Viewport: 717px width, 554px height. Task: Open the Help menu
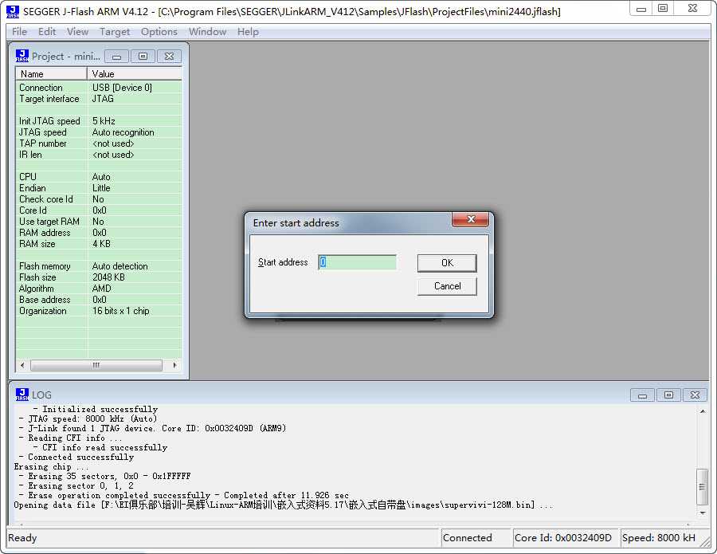248,32
